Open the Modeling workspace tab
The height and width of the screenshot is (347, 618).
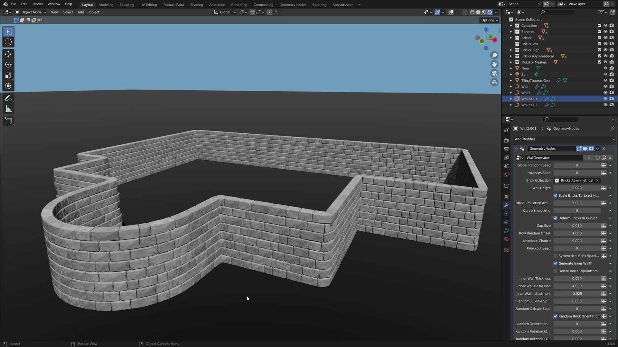coord(106,5)
